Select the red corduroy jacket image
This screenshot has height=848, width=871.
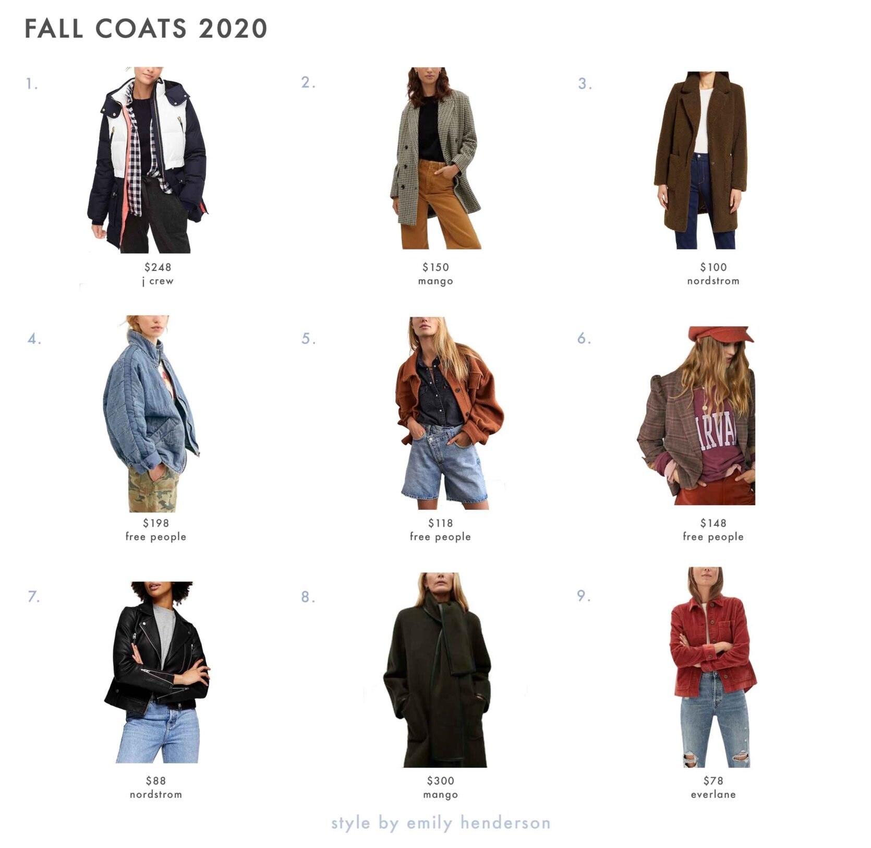713,667
